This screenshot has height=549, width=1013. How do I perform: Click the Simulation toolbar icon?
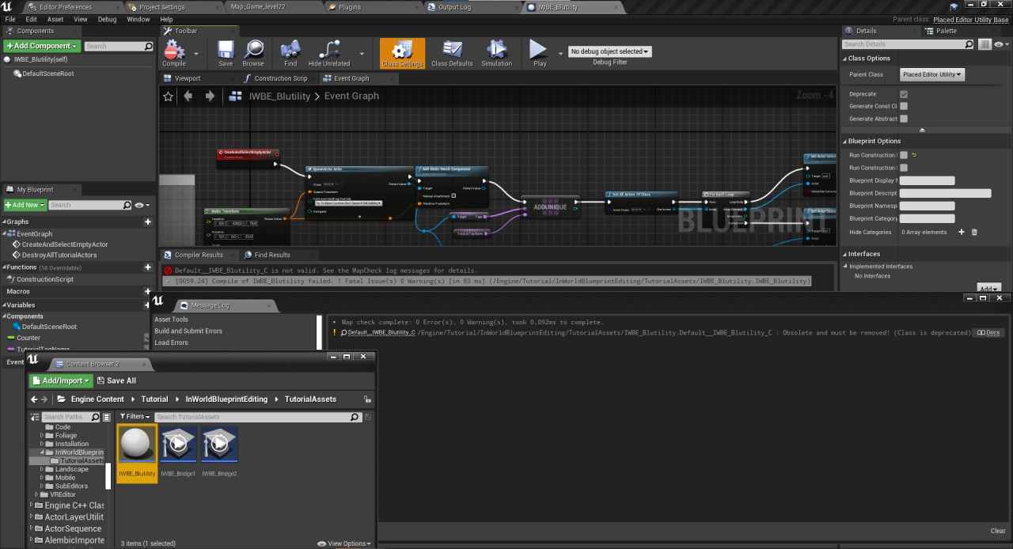click(497, 51)
